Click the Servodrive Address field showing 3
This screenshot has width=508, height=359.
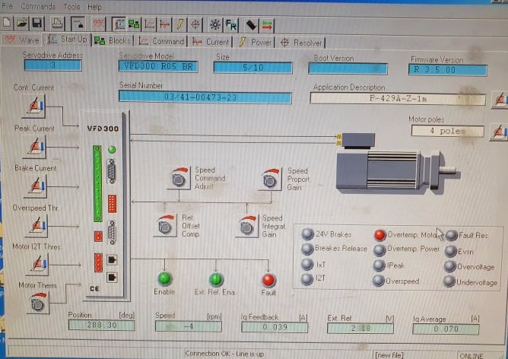(x=52, y=65)
